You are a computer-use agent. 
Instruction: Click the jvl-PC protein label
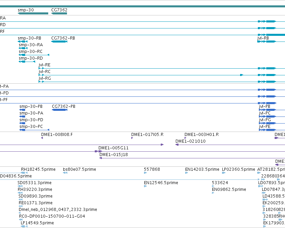265,113
